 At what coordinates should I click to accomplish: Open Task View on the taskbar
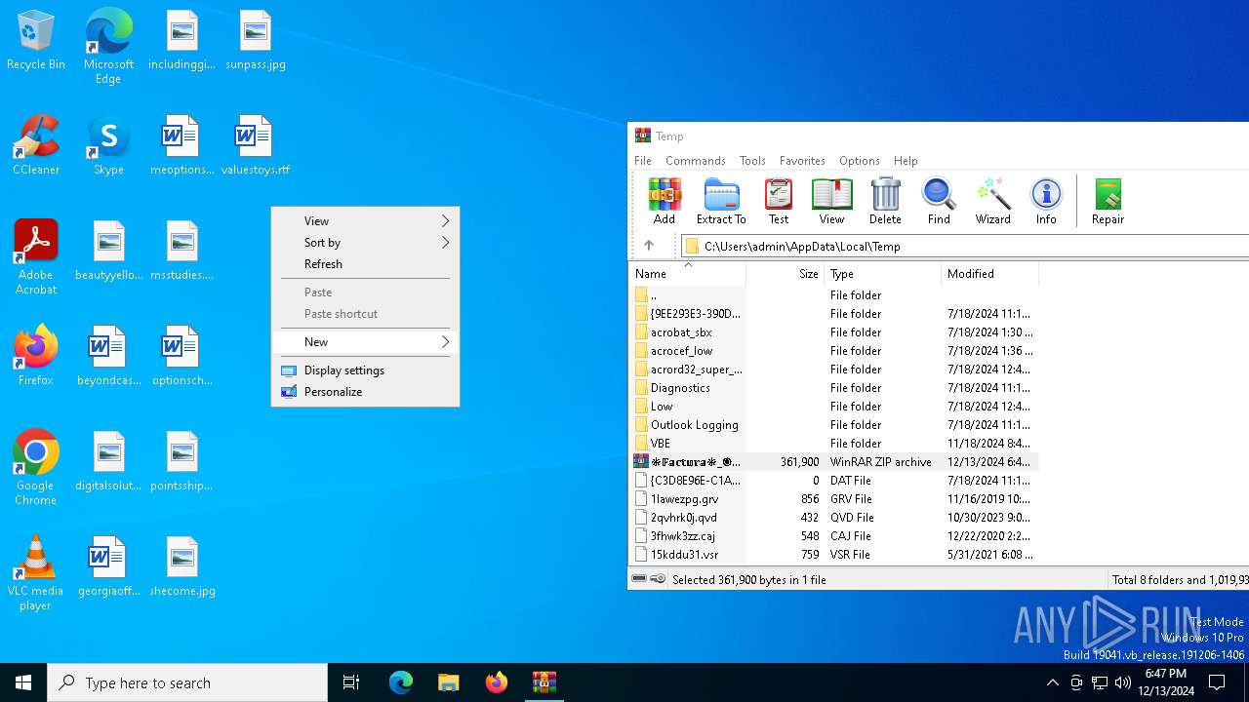click(351, 682)
